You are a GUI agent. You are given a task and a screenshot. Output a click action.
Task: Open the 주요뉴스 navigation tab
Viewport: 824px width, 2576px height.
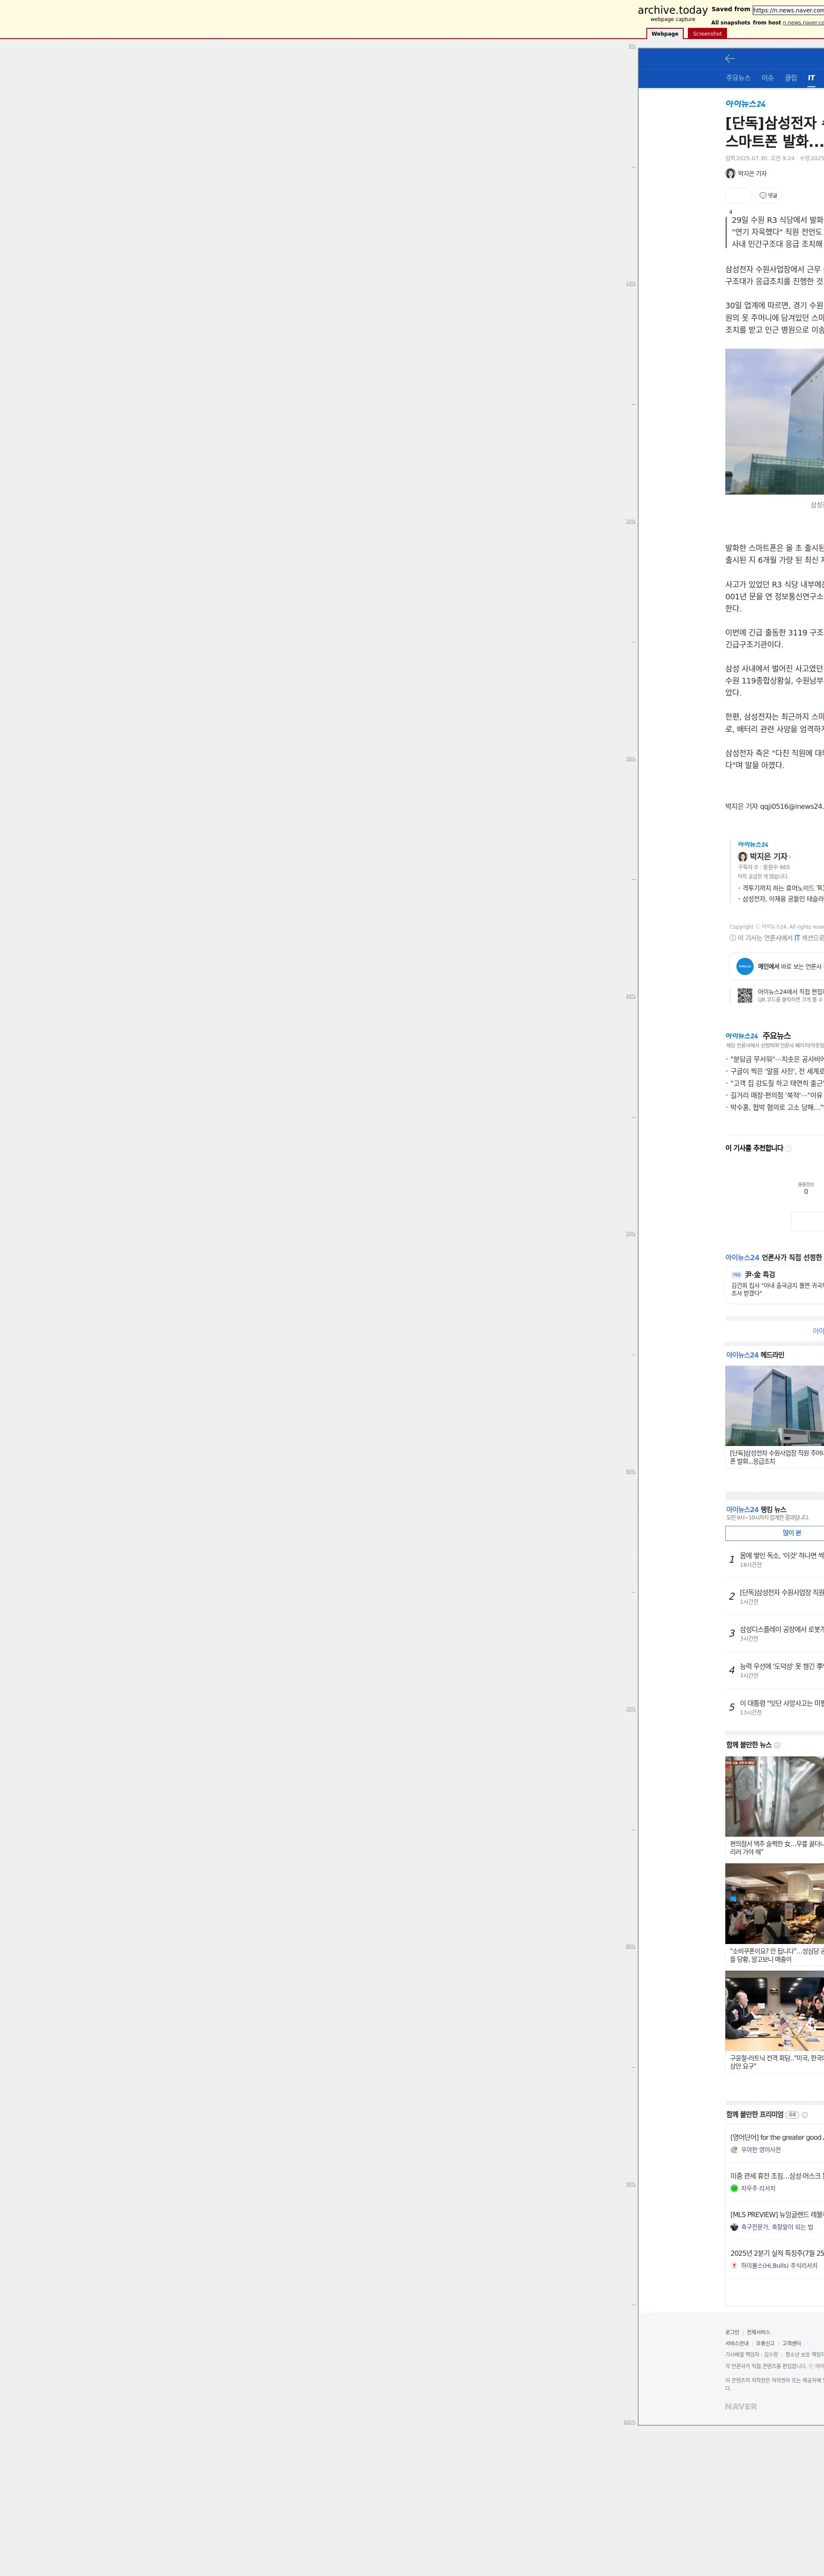point(738,78)
